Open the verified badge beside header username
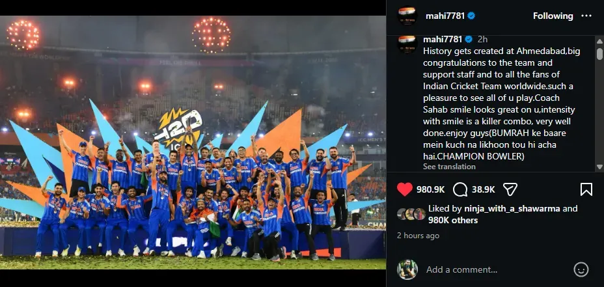 pos(471,16)
